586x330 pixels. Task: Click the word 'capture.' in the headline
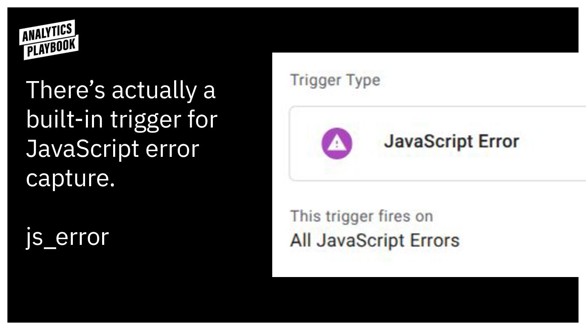[x=70, y=178]
